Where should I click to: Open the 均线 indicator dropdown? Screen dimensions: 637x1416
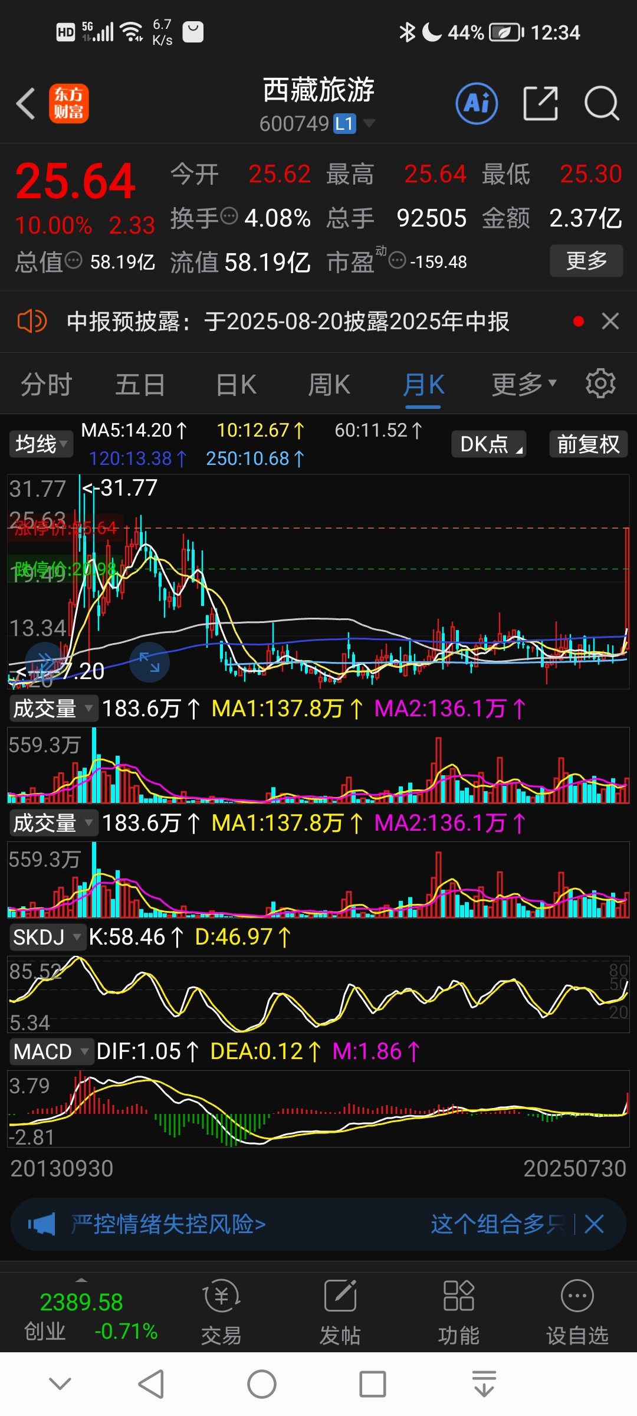[41, 444]
